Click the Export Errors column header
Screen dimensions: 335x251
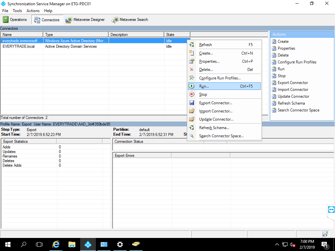(142, 155)
